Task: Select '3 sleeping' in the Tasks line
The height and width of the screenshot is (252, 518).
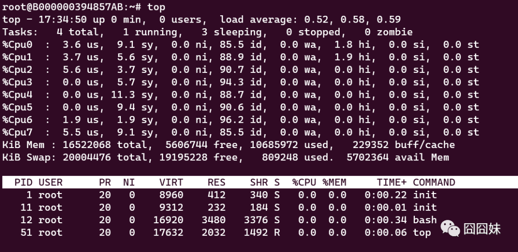Action: (234, 32)
